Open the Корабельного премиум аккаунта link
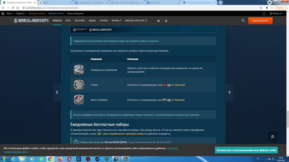The height and width of the screenshot is (162, 289). [x=124, y=134]
